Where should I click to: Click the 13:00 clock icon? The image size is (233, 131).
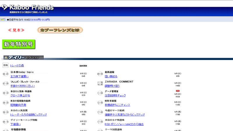pos(100,103)
